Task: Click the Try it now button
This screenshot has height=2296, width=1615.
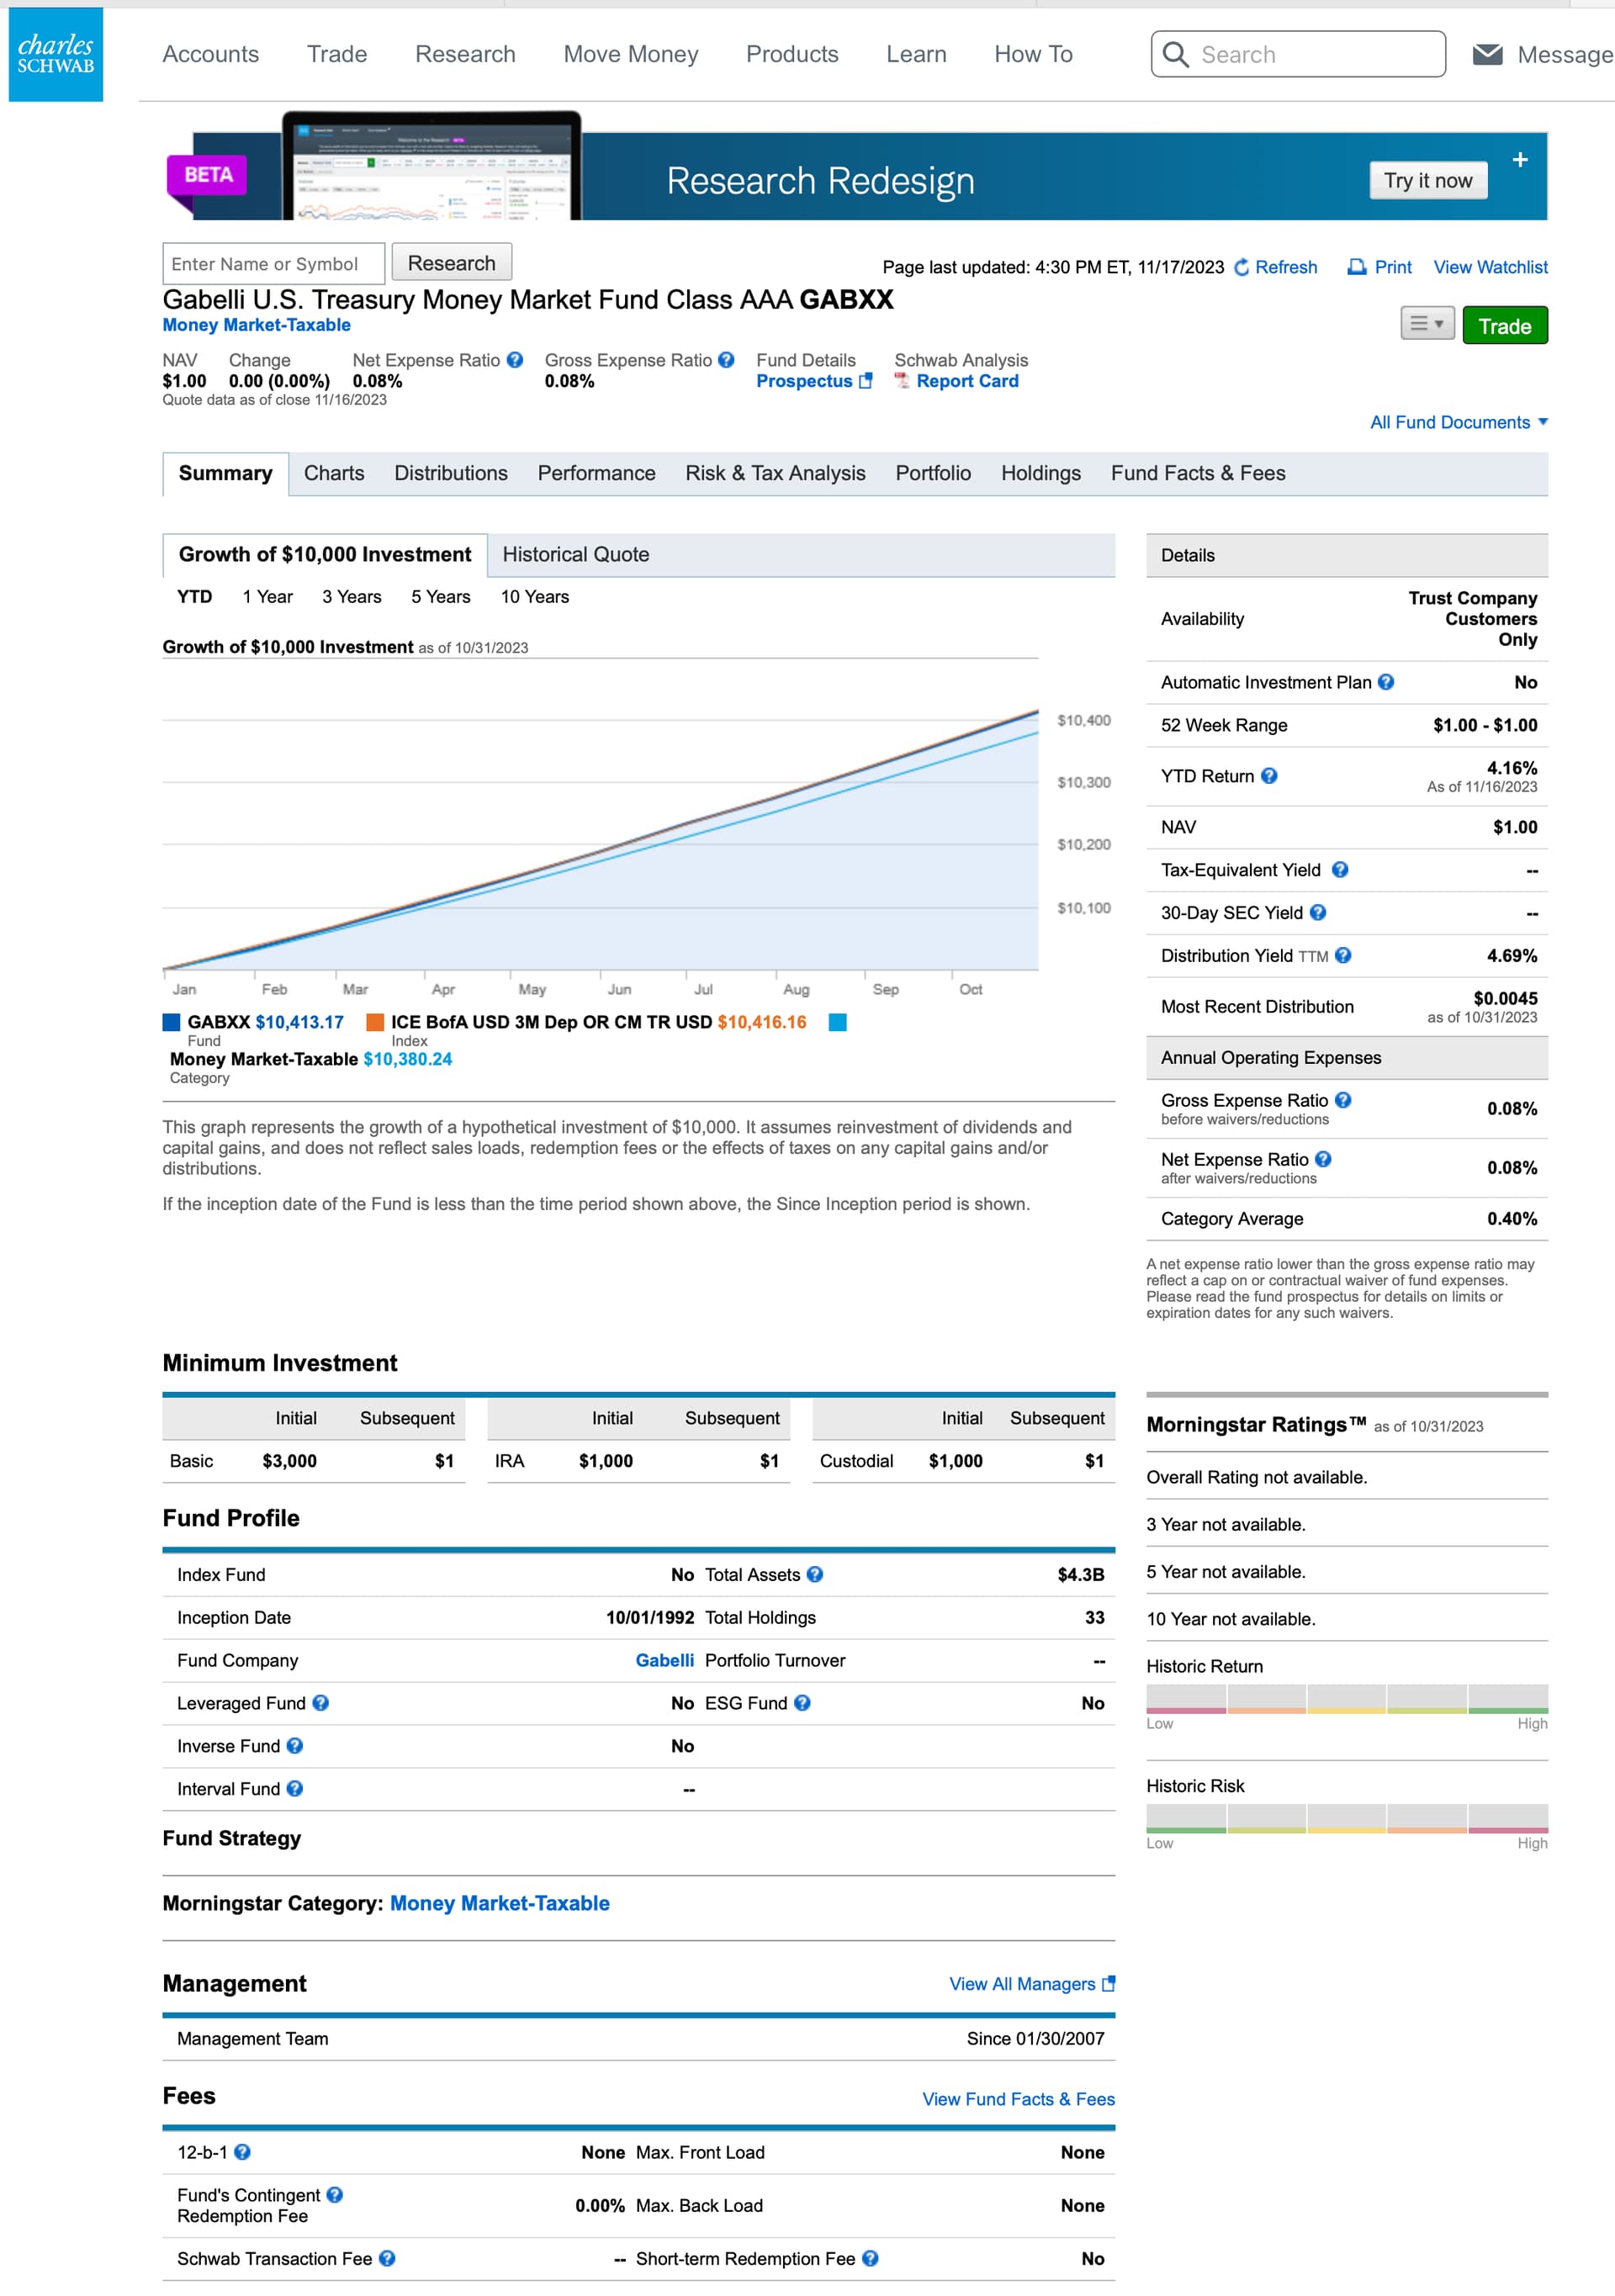Action: pyautogui.click(x=1428, y=181)
